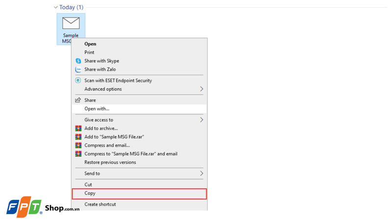This screenshot has width=392, height=220.
Task: Click the FPT Shop logo
Action: coord(43,208)
